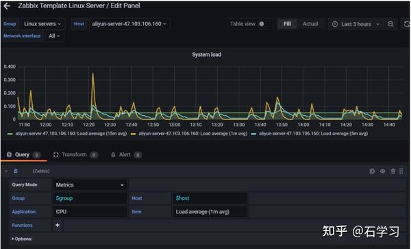
Task: Click the CPU Application field
Action: pyautogui.click(x=90, y=212)
